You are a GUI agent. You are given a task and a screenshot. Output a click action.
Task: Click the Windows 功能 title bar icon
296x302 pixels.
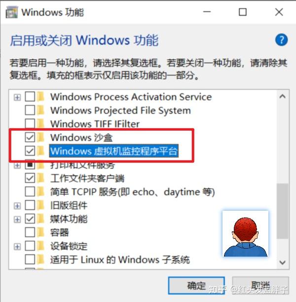11,12
